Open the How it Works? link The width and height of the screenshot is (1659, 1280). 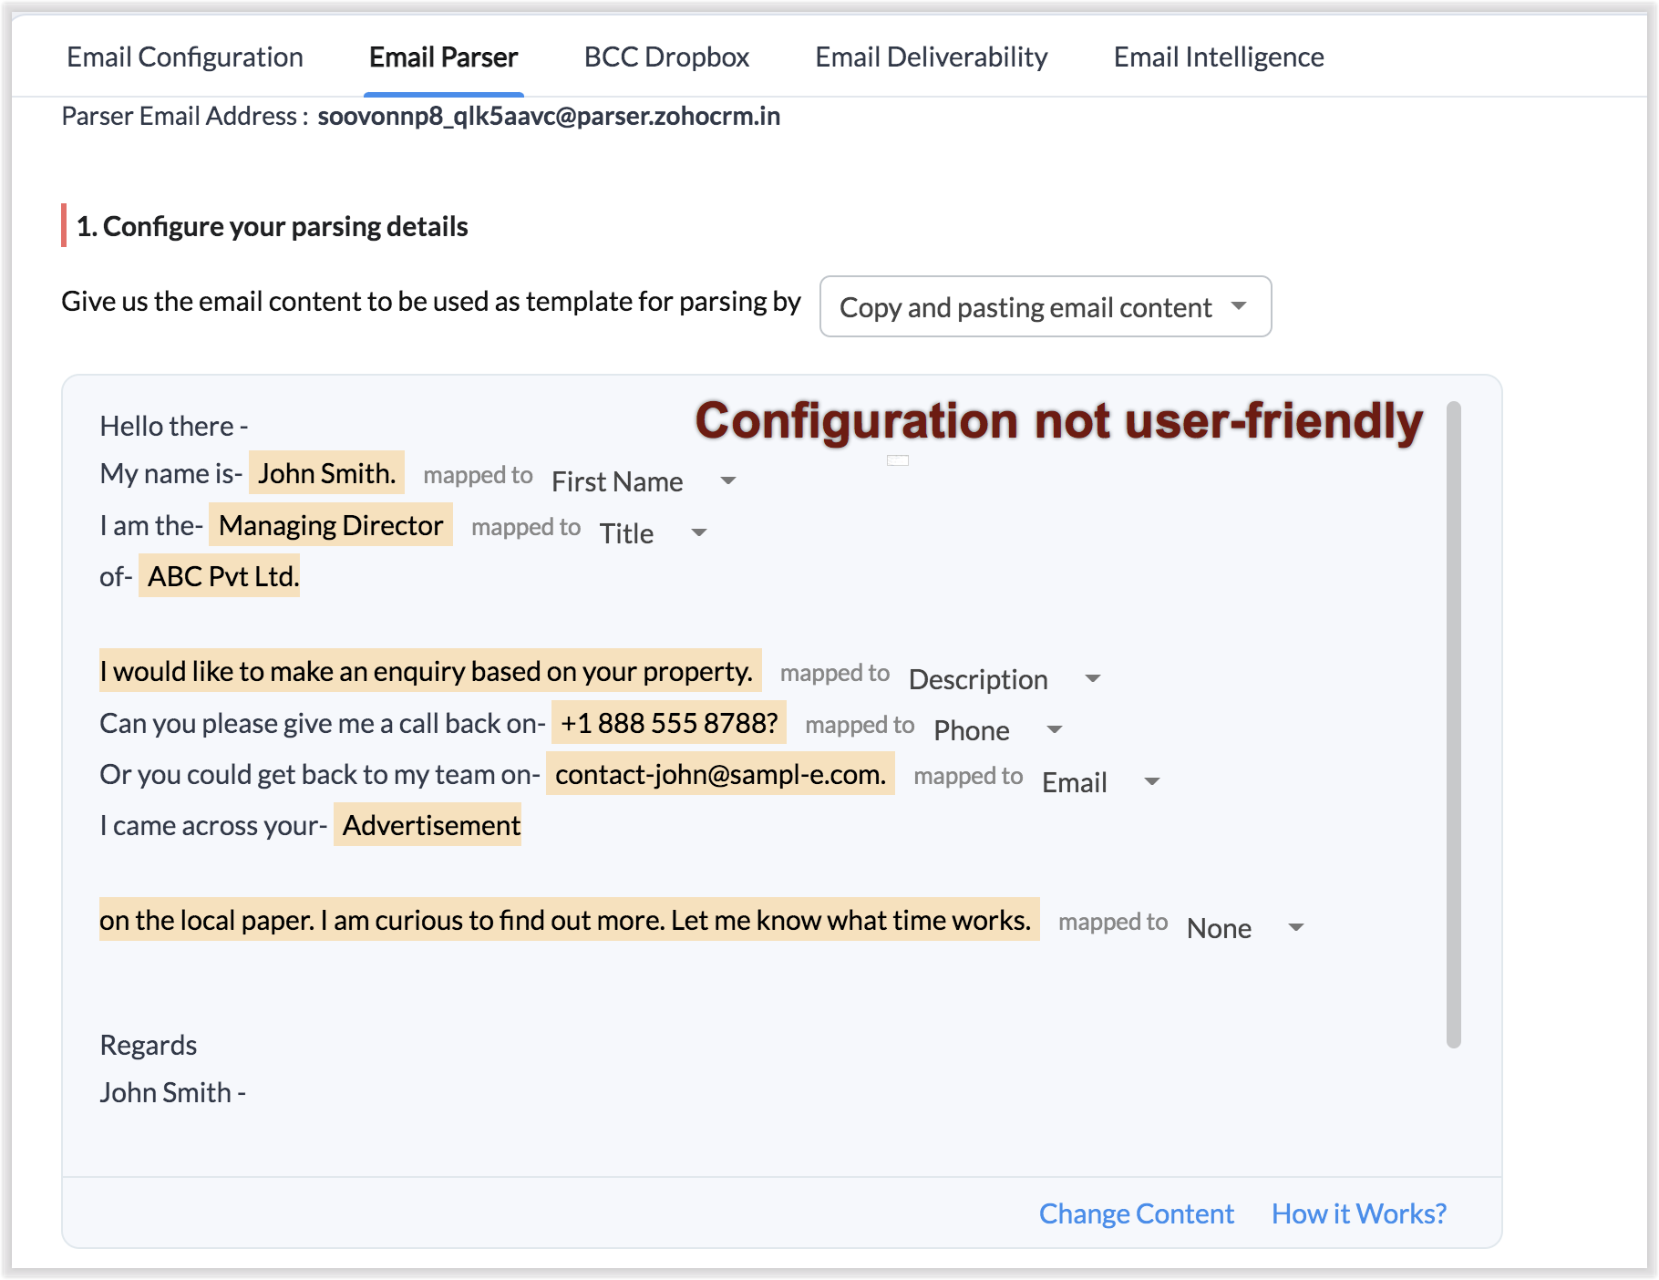(x=1358, y=1213)
